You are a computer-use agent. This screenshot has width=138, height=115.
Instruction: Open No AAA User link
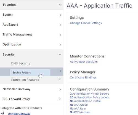pos(78,108)
